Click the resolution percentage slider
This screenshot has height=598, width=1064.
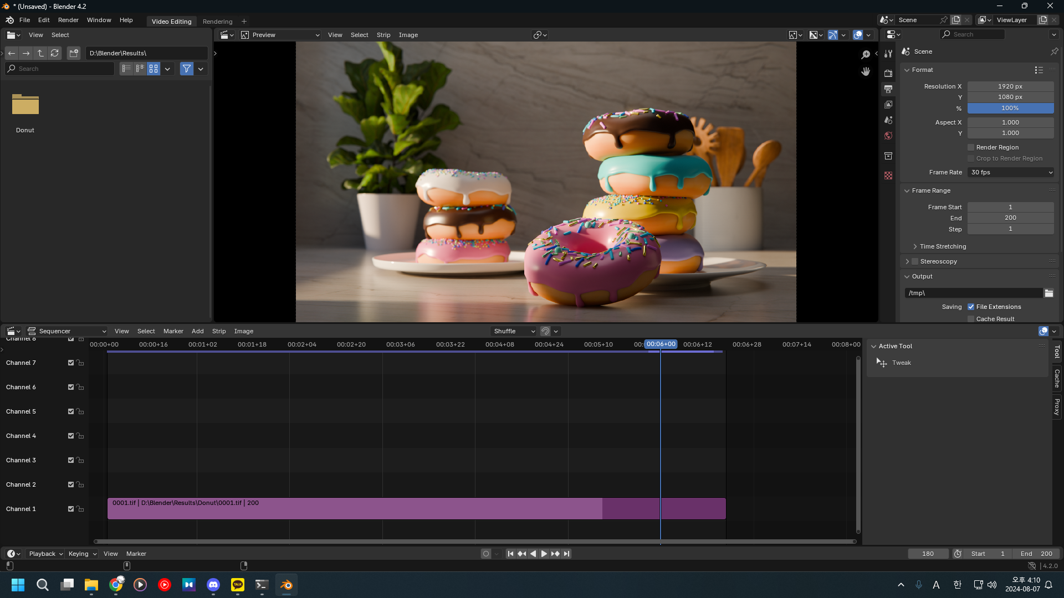[1010, 108]
